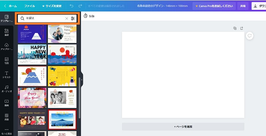Open the 共有 share button
266x136 pixels.
point(243,6)
